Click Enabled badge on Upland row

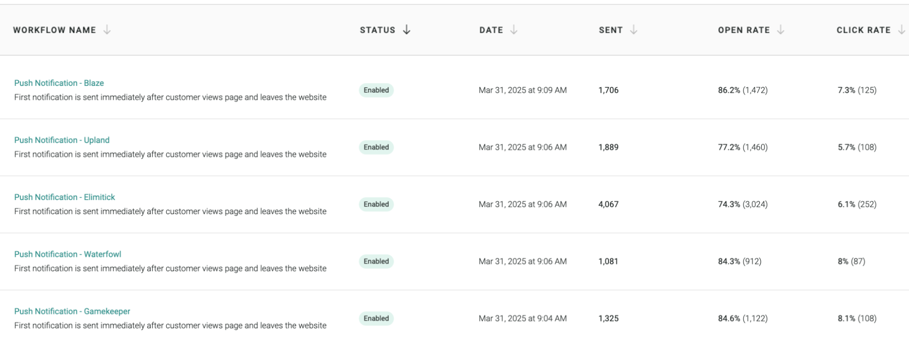(376, 147)
